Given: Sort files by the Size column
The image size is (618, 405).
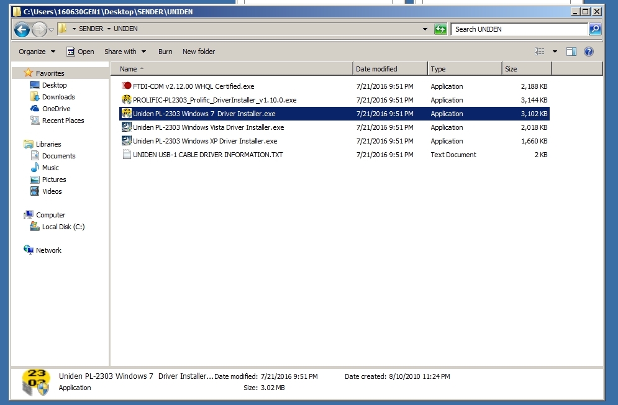Looking at the screenshot, I should click(527, 69).
